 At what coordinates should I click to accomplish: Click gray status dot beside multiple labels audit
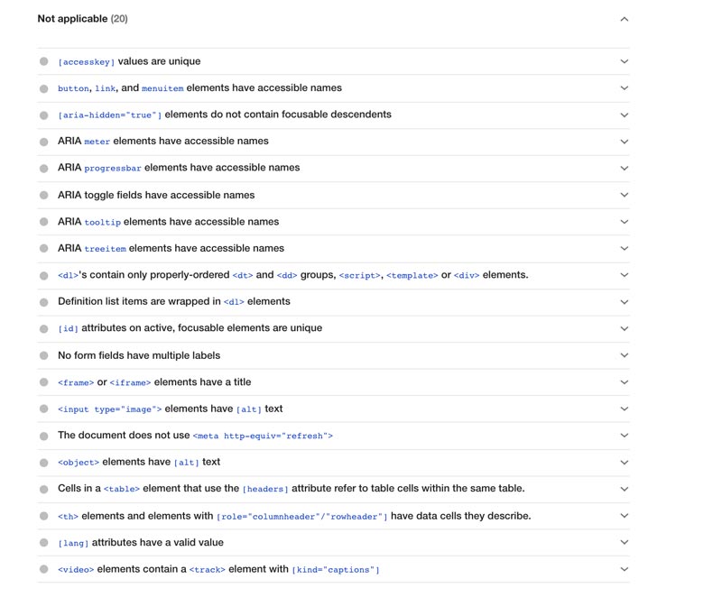tap(43, 355)
